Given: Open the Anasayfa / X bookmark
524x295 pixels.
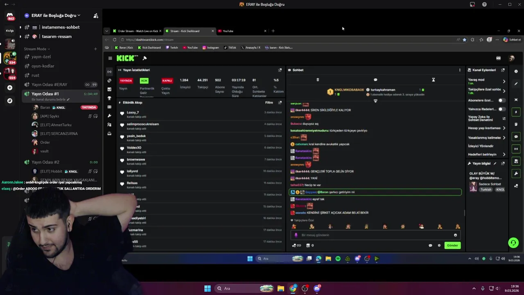Looking at the screenshot, I should (x=251, y=48).
